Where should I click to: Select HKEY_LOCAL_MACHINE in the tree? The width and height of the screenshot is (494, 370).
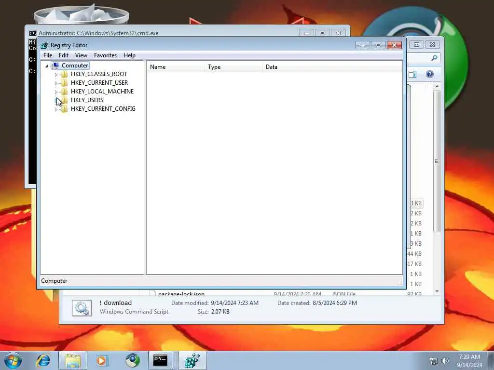(102, 91)
